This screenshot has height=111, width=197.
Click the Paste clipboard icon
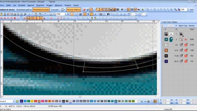coord(36,14)
